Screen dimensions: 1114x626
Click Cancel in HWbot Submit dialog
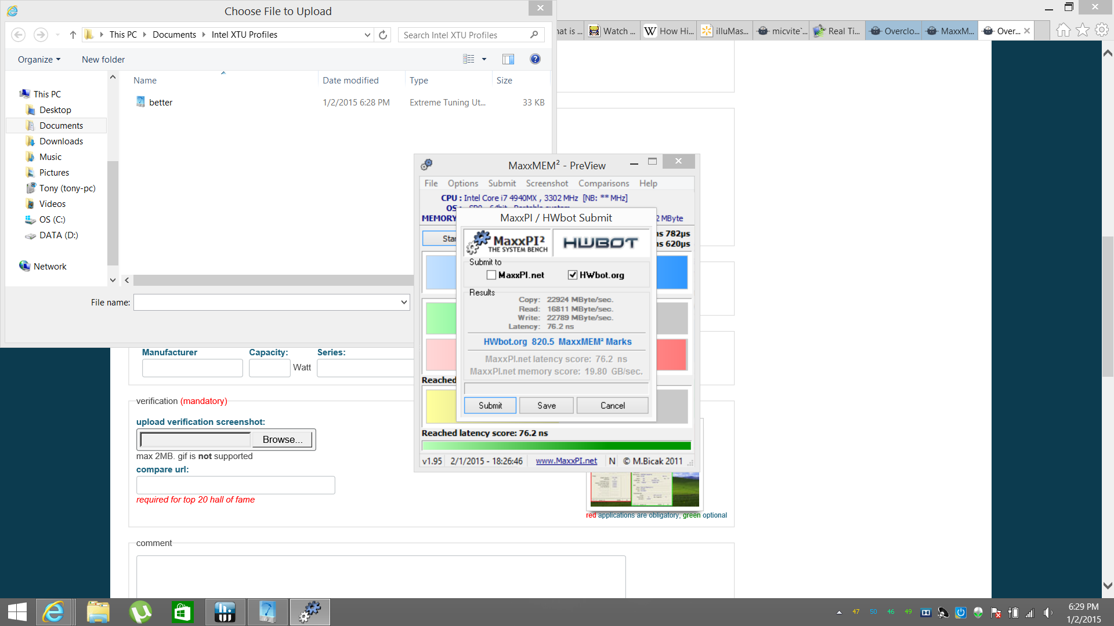pos(613,406)
